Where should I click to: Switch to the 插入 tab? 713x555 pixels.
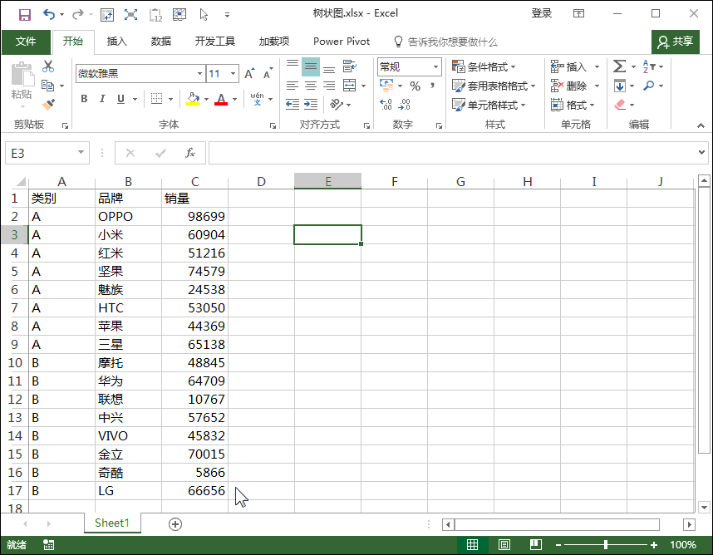pos(117,42)
